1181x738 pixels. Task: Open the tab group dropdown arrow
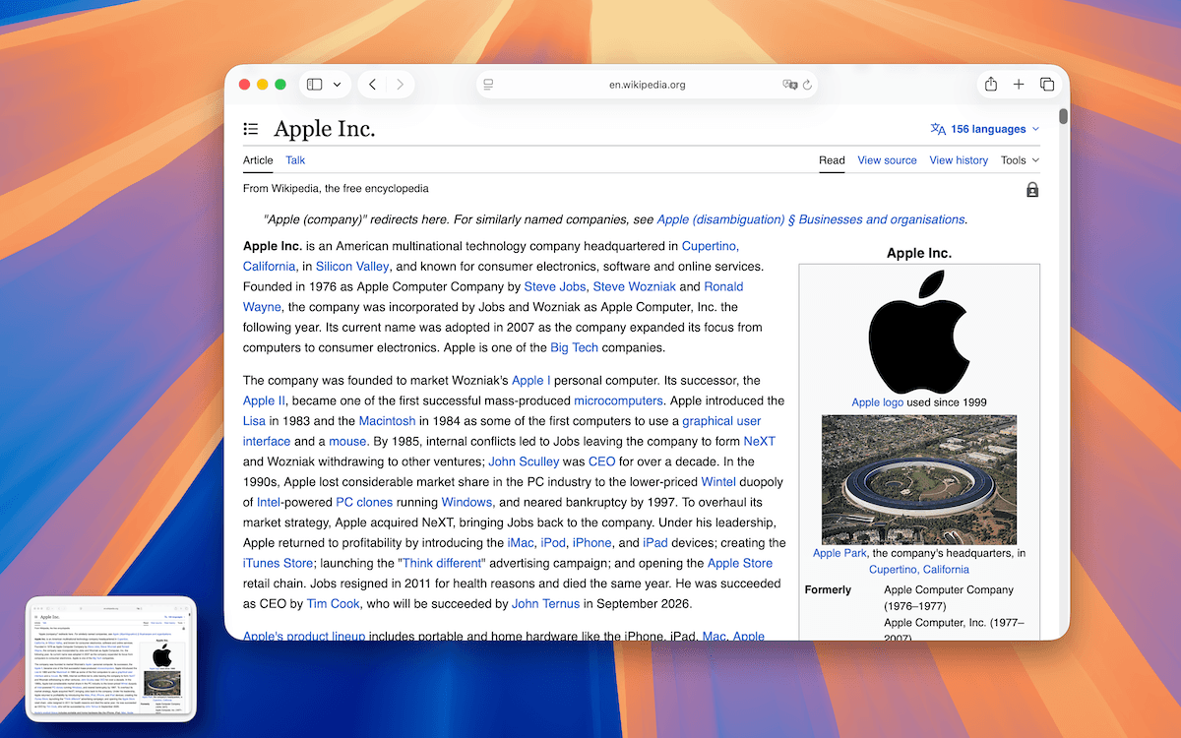(338, 85)
